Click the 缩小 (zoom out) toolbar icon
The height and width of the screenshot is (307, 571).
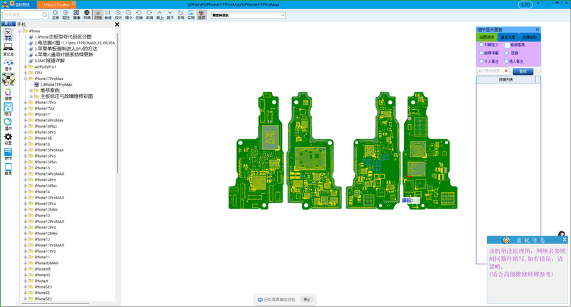tap(128, 14)
